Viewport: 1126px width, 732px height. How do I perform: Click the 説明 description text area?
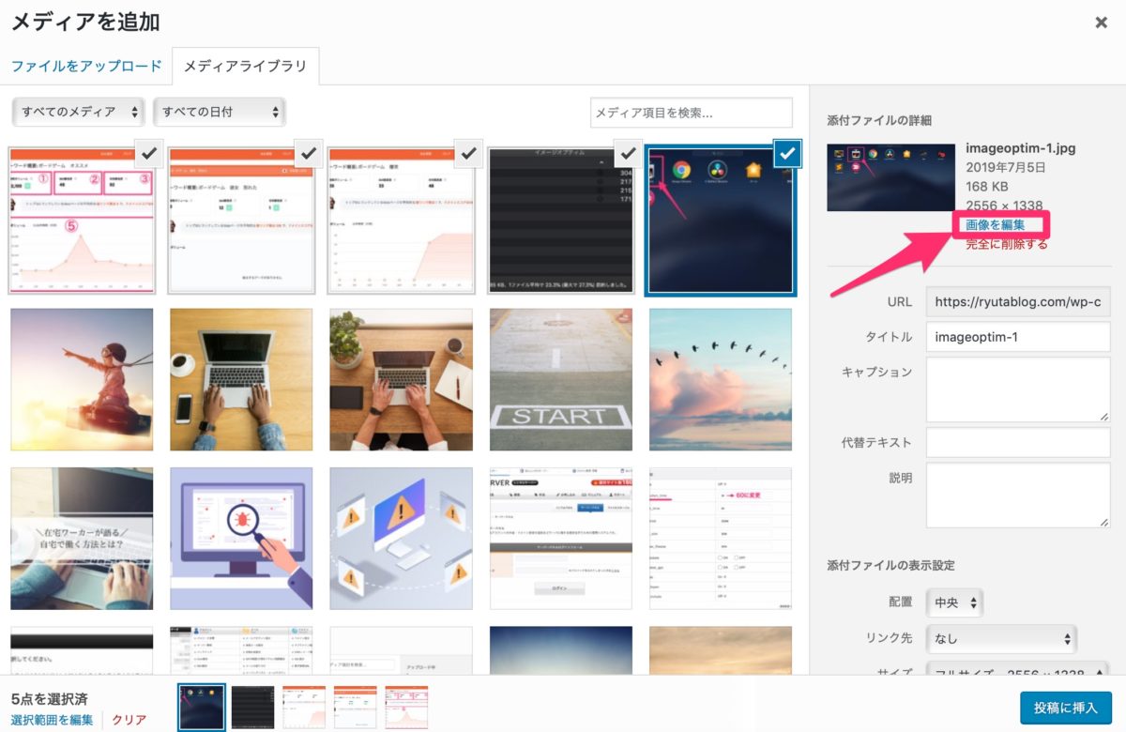pyautogui.click(x=1018, y=495)
